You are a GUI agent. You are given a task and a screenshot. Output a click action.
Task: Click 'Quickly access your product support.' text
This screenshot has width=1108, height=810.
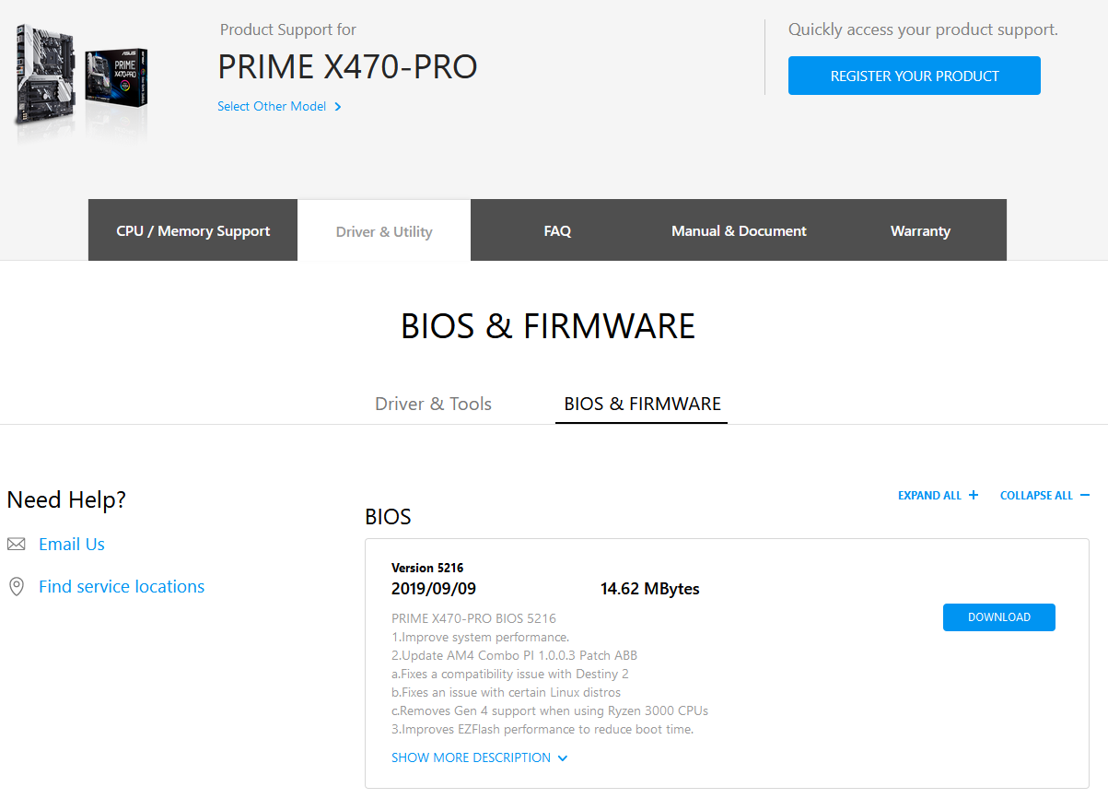(923, 29)
